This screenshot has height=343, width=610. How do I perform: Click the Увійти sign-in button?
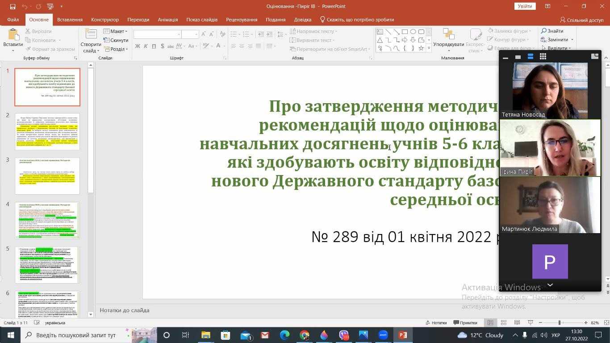point(525,6)
